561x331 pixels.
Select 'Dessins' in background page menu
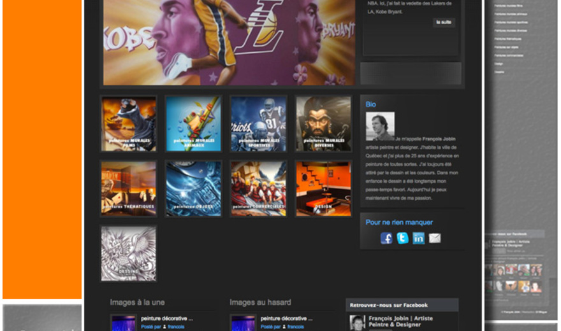(x=499, y=72)
